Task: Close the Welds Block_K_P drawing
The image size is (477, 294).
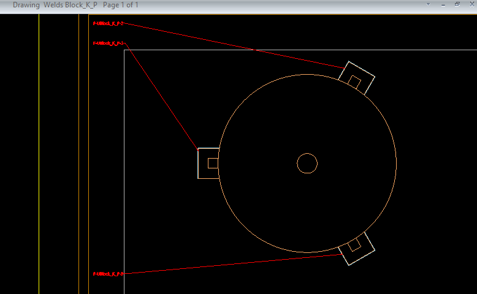Action: pyautogui.click(x=470, y=4)
